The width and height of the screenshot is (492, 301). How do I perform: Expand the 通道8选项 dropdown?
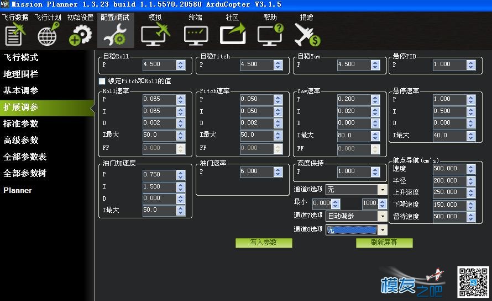[383, 230]
